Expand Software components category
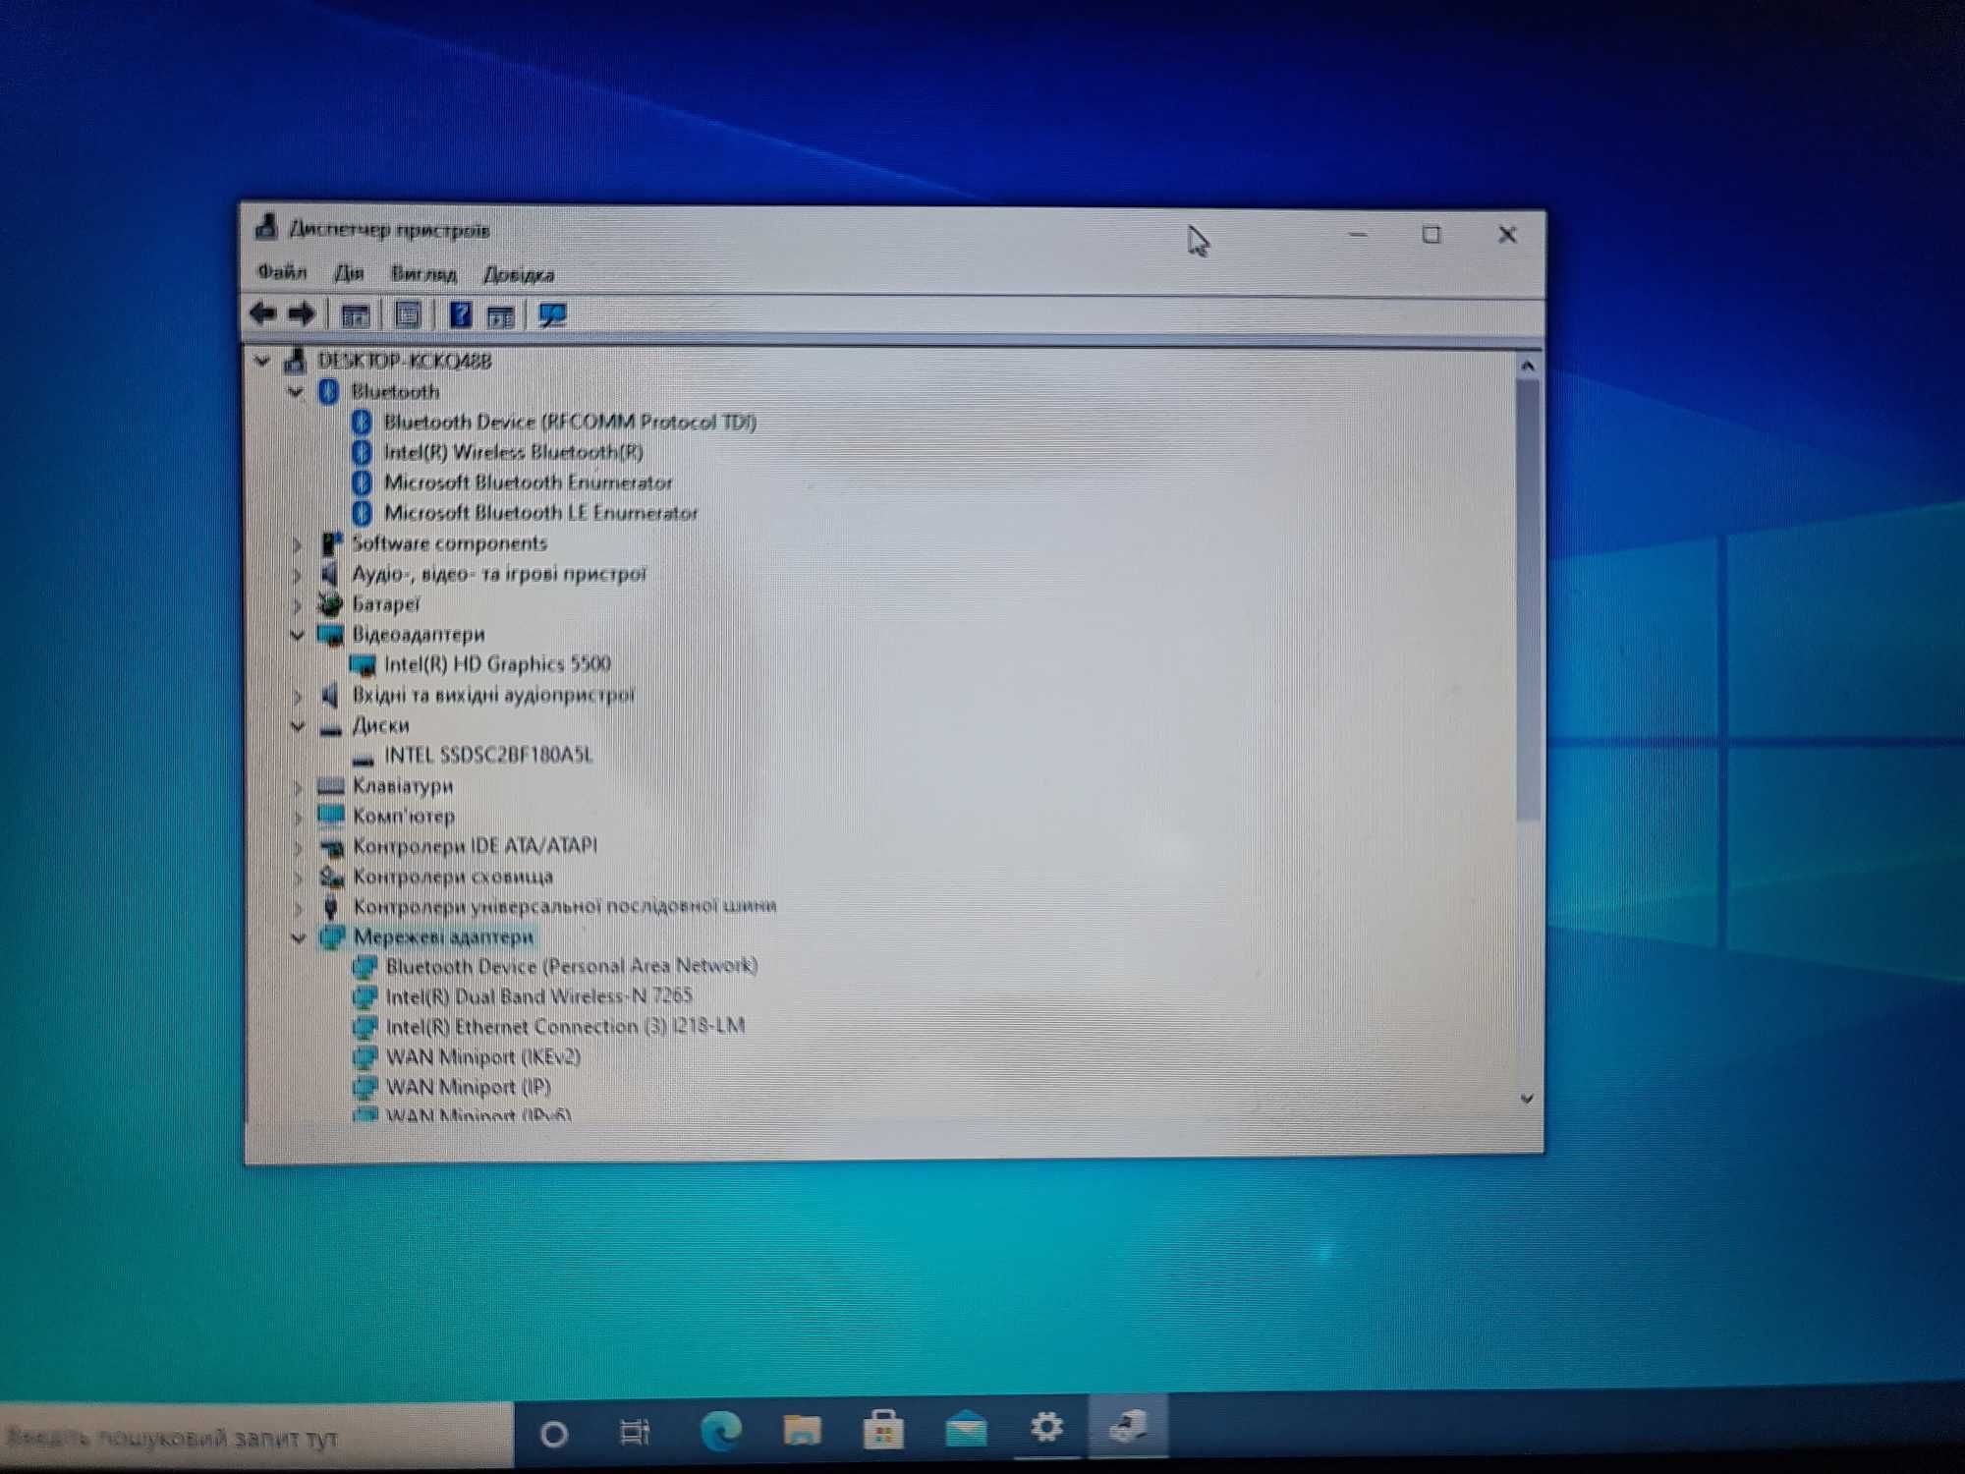This screenshot has width=1965, height=1474. 297,543
